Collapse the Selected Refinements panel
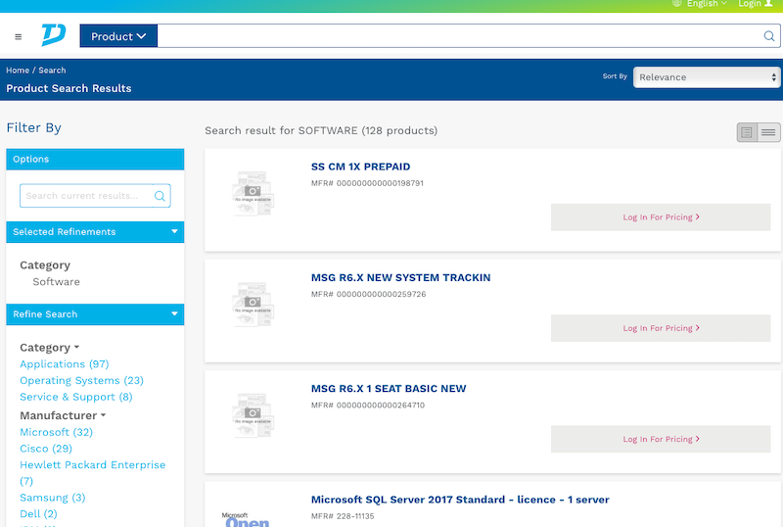Screen dimensions: 783x527 pos(174,232)
